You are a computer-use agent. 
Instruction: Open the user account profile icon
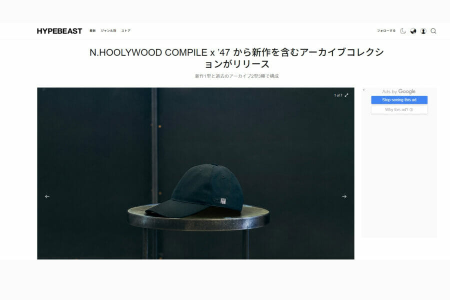pos(423,31)
